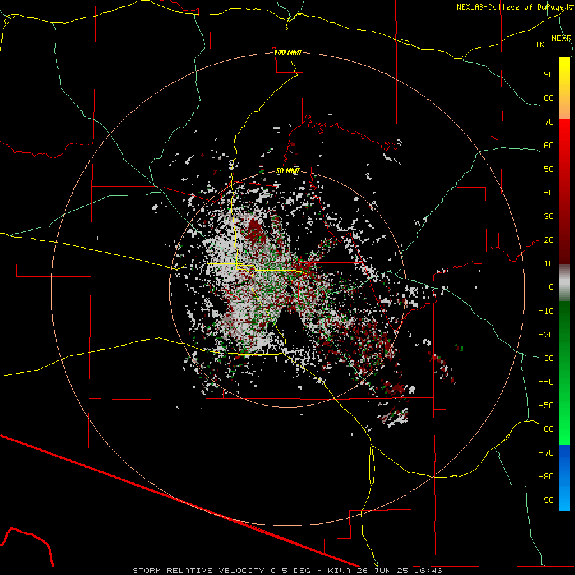Click the "[KT]" units label above color bar
The image size is (575, 575).
545,44
